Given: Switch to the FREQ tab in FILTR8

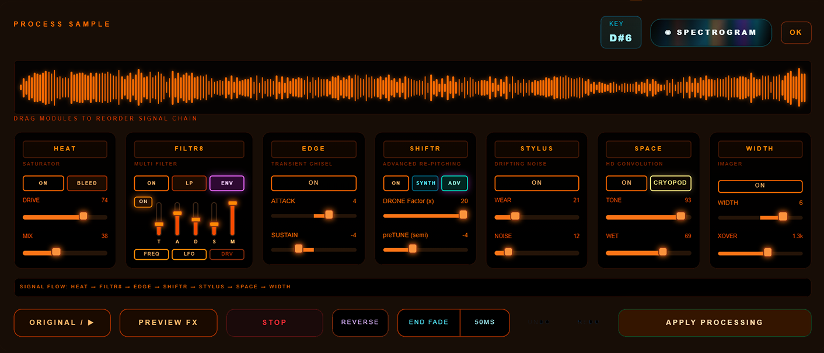Looking at the screenshot, I should tap(151, 254).
